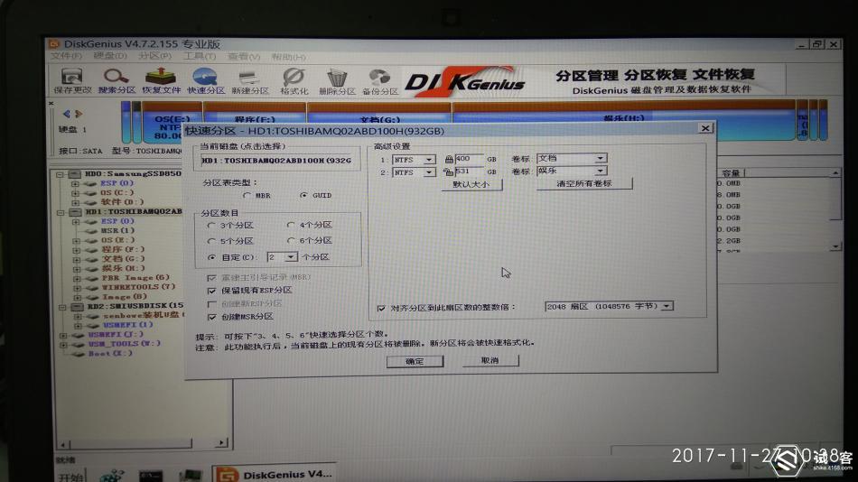Expand the first partition NTFS filesystem dropdown
The height and width of the screenshot is (482, 858).
[x=430, y=160]
